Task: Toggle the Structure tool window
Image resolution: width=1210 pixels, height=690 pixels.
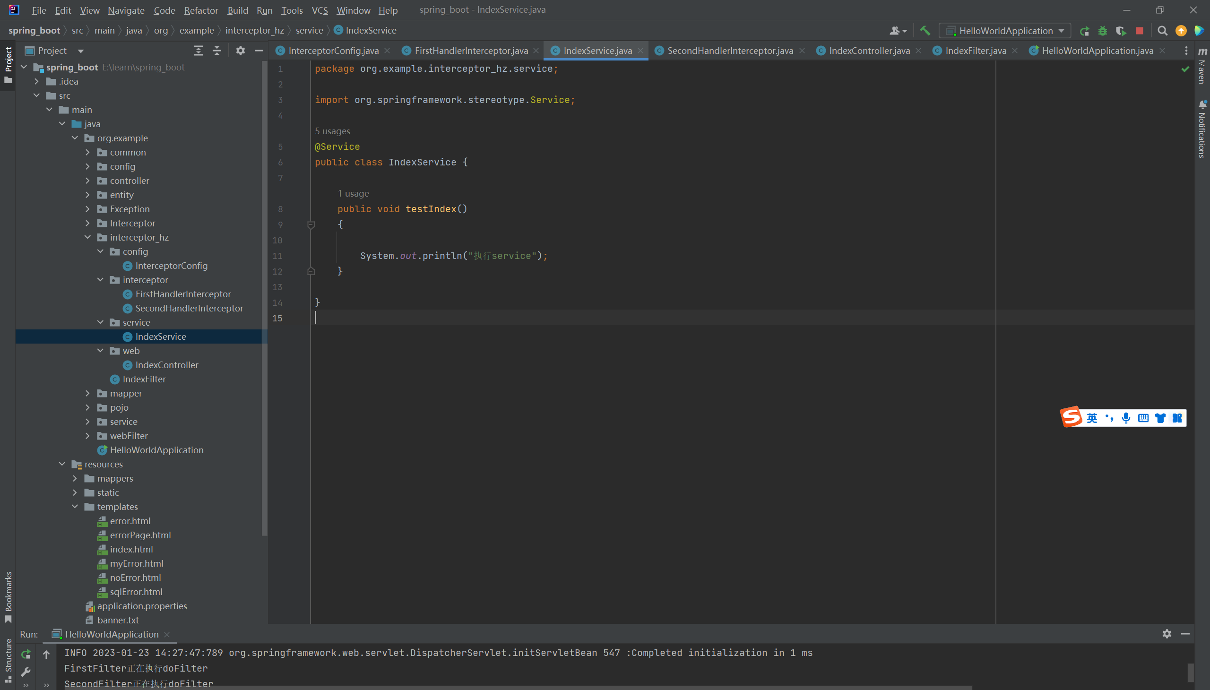Action: (8, 659)
